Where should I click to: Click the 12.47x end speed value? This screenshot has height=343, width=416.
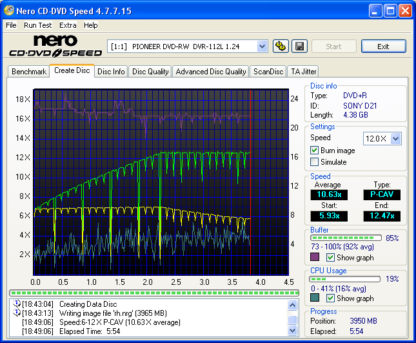click(382, 216)
